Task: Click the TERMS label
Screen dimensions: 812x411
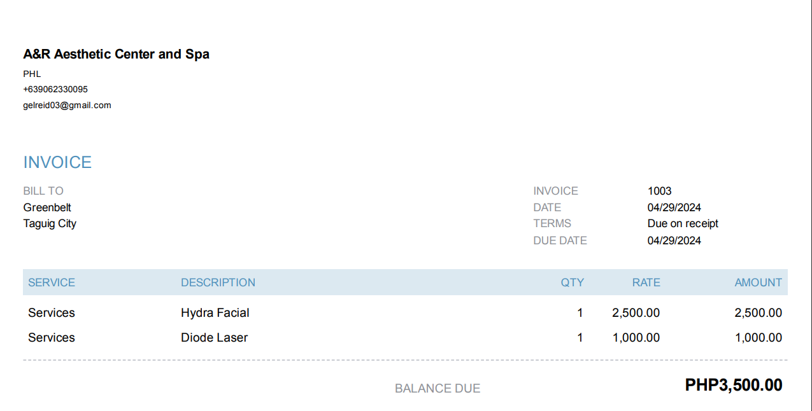Action: click(x=552, y=223)
